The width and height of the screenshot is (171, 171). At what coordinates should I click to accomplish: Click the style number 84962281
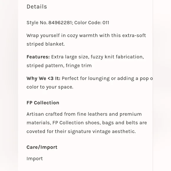tap(60, 23)
